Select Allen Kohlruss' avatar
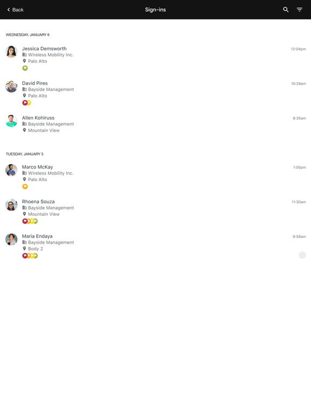This screenshot has width=311, height=415. (11, 121)
